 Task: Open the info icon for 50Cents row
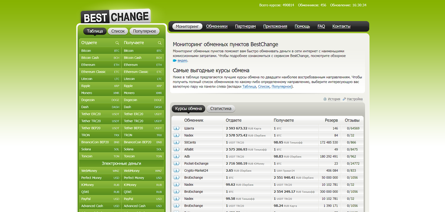177,142
